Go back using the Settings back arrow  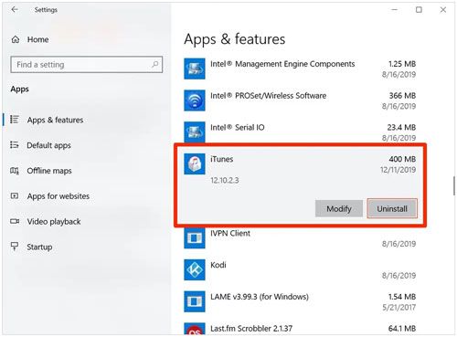pos(15,10)
